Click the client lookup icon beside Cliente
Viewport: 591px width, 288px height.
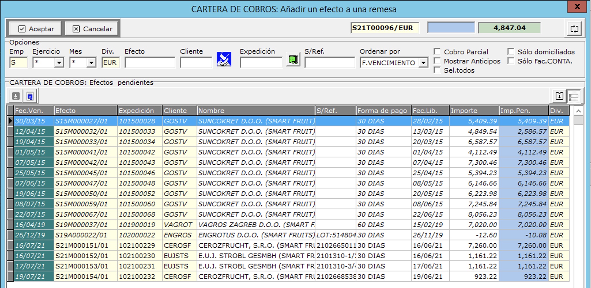click(224, 59)
